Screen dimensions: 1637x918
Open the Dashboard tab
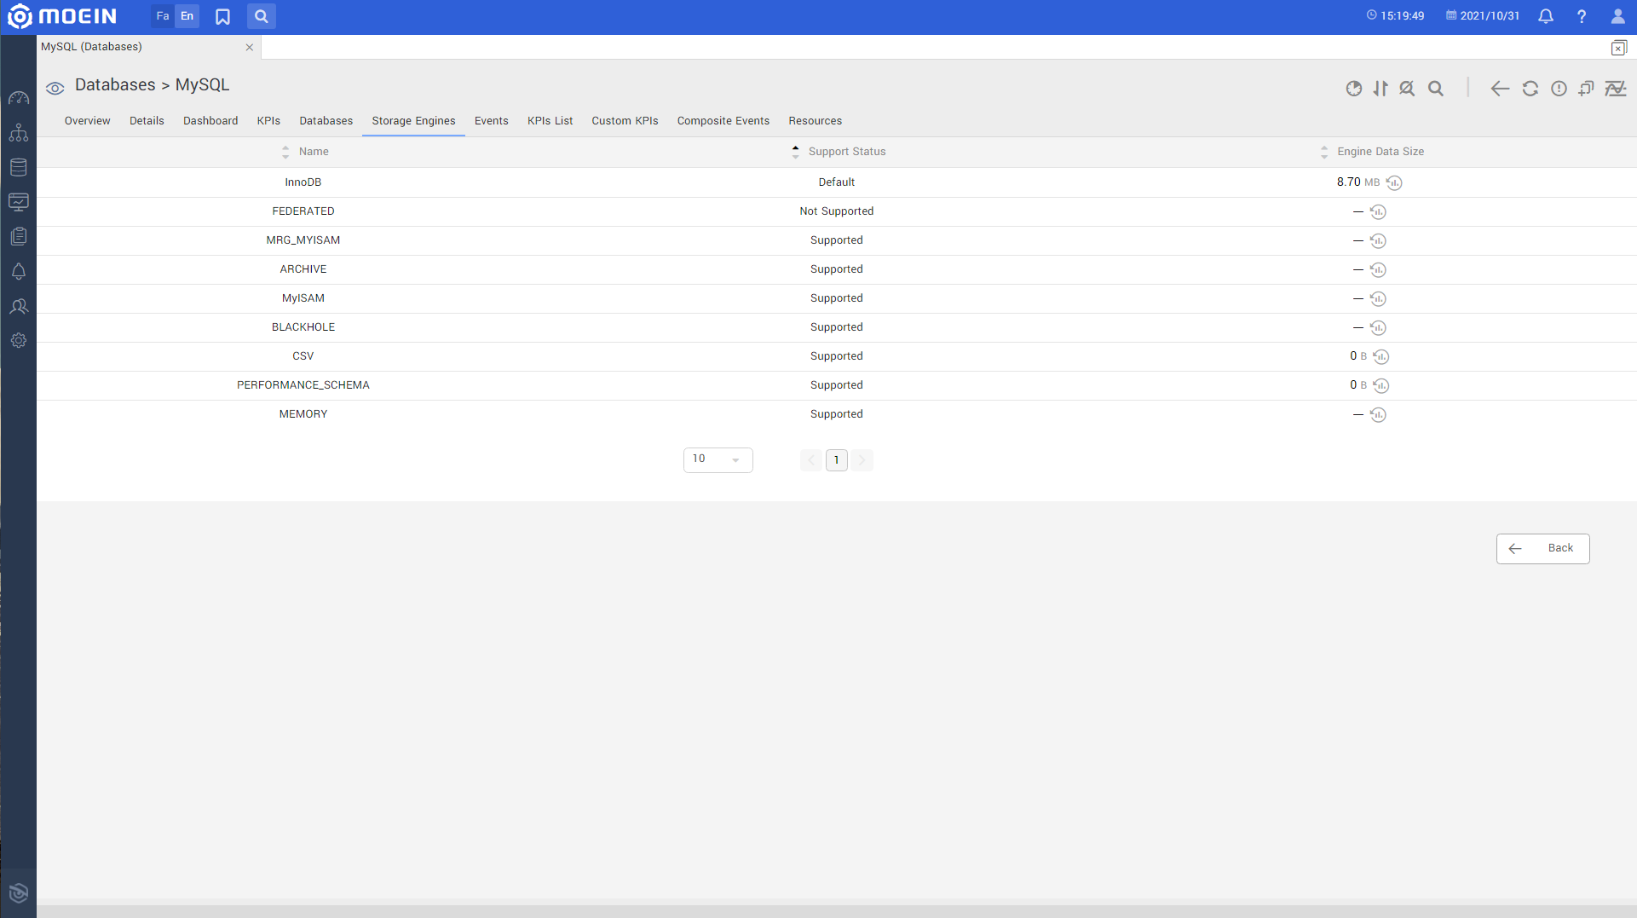(210, 121)
